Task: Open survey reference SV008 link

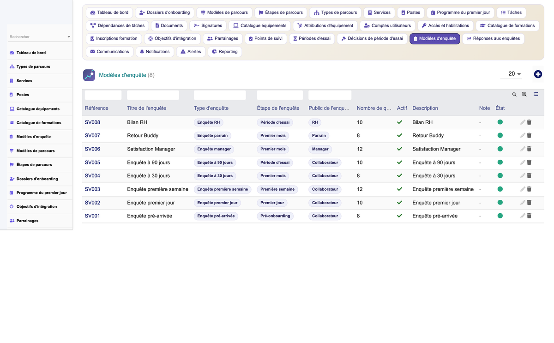Action: (92, 122)
